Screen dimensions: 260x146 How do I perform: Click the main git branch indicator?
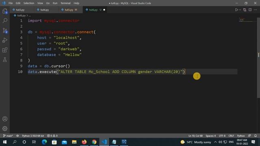pyautogui.click(x=8, y=136)
